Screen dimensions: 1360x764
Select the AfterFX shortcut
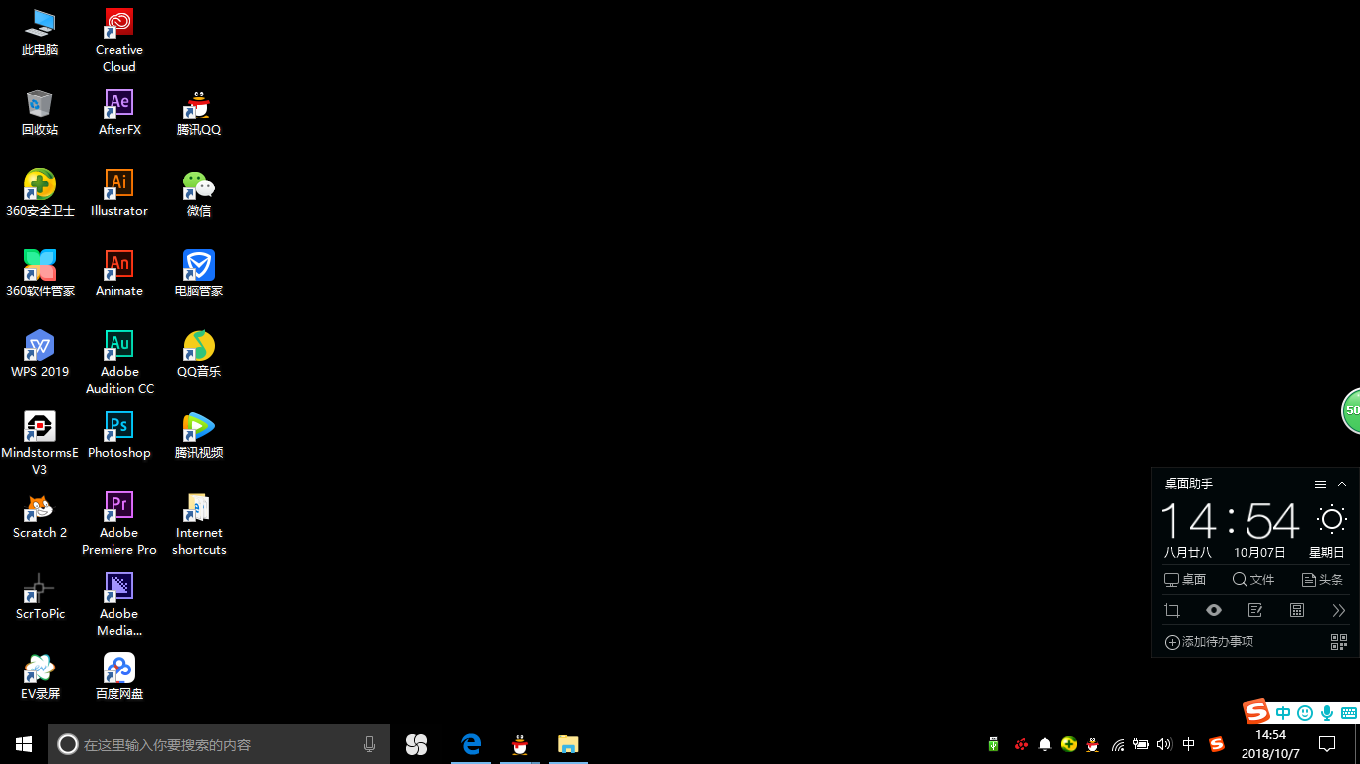(x=119, y=113)
